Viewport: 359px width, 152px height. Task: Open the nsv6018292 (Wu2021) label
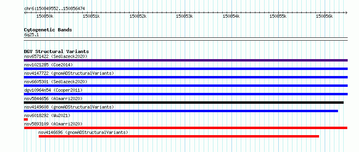pos(47,115)
